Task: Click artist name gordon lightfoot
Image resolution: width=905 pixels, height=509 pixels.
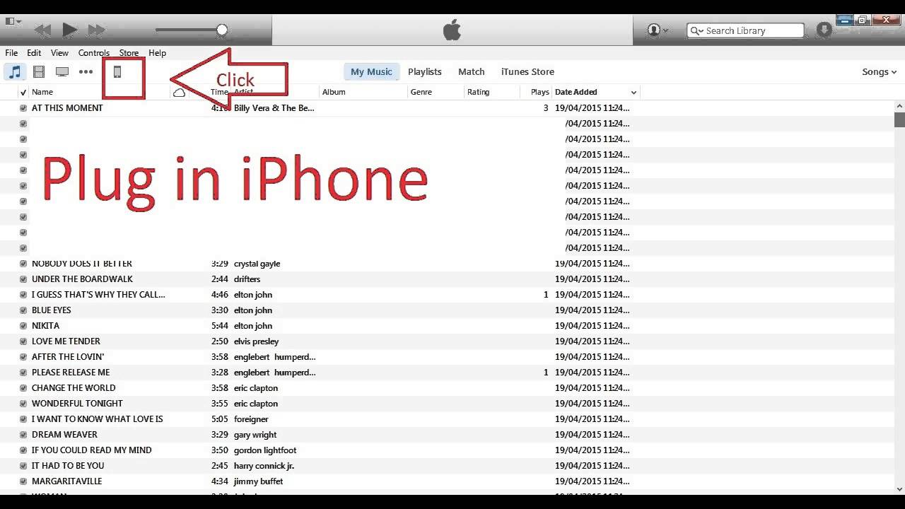Action: point(265,450)
